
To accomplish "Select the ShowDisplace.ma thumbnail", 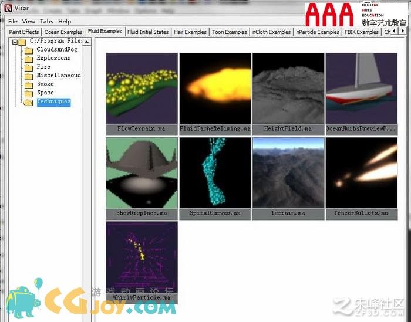I will 142,173.
